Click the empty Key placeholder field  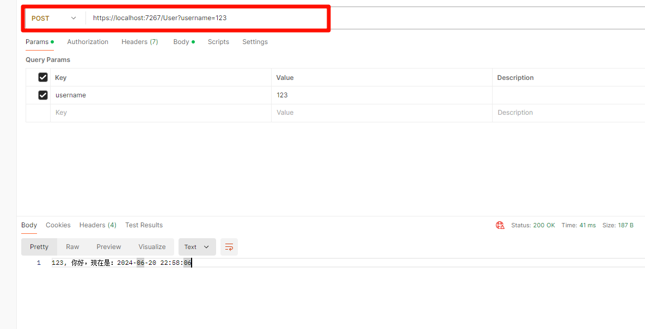click(161, 113)
